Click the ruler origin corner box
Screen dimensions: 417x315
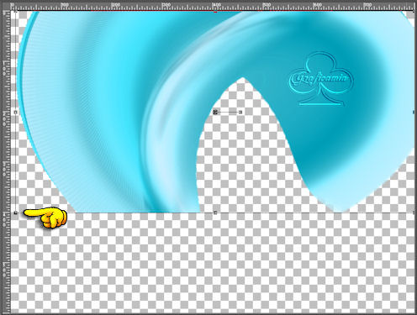(5, 5)
